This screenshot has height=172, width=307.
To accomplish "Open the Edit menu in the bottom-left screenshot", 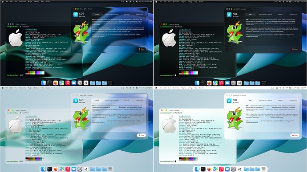I will coord(12,88).
